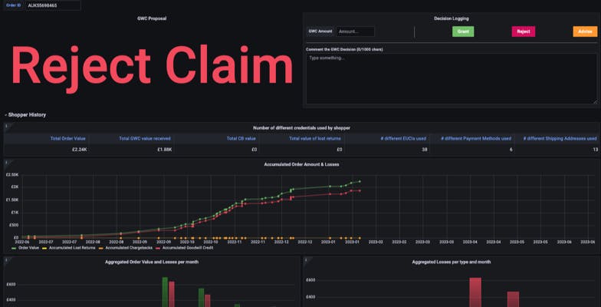This screenshot has height=307, width=601.
Task: Toggle Order Value series in legend
Action: [26, 248]
